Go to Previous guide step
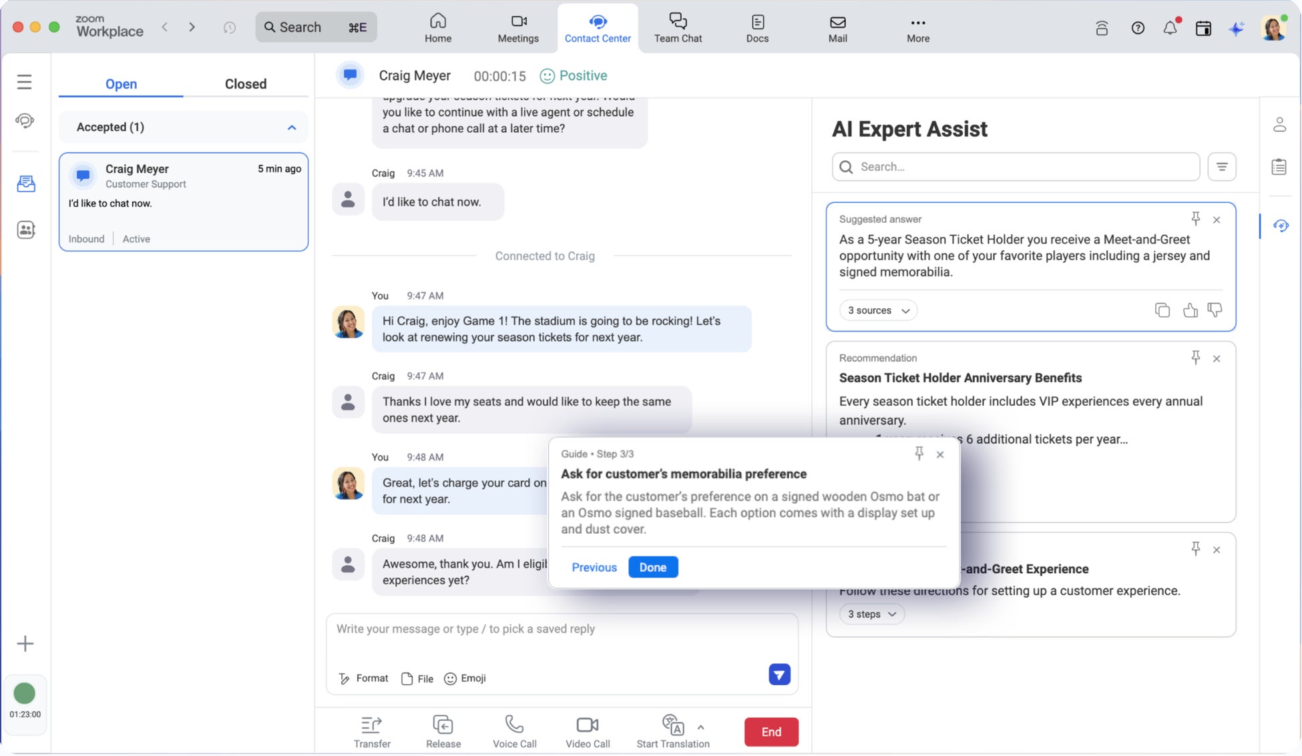 (x=594, y=567)
